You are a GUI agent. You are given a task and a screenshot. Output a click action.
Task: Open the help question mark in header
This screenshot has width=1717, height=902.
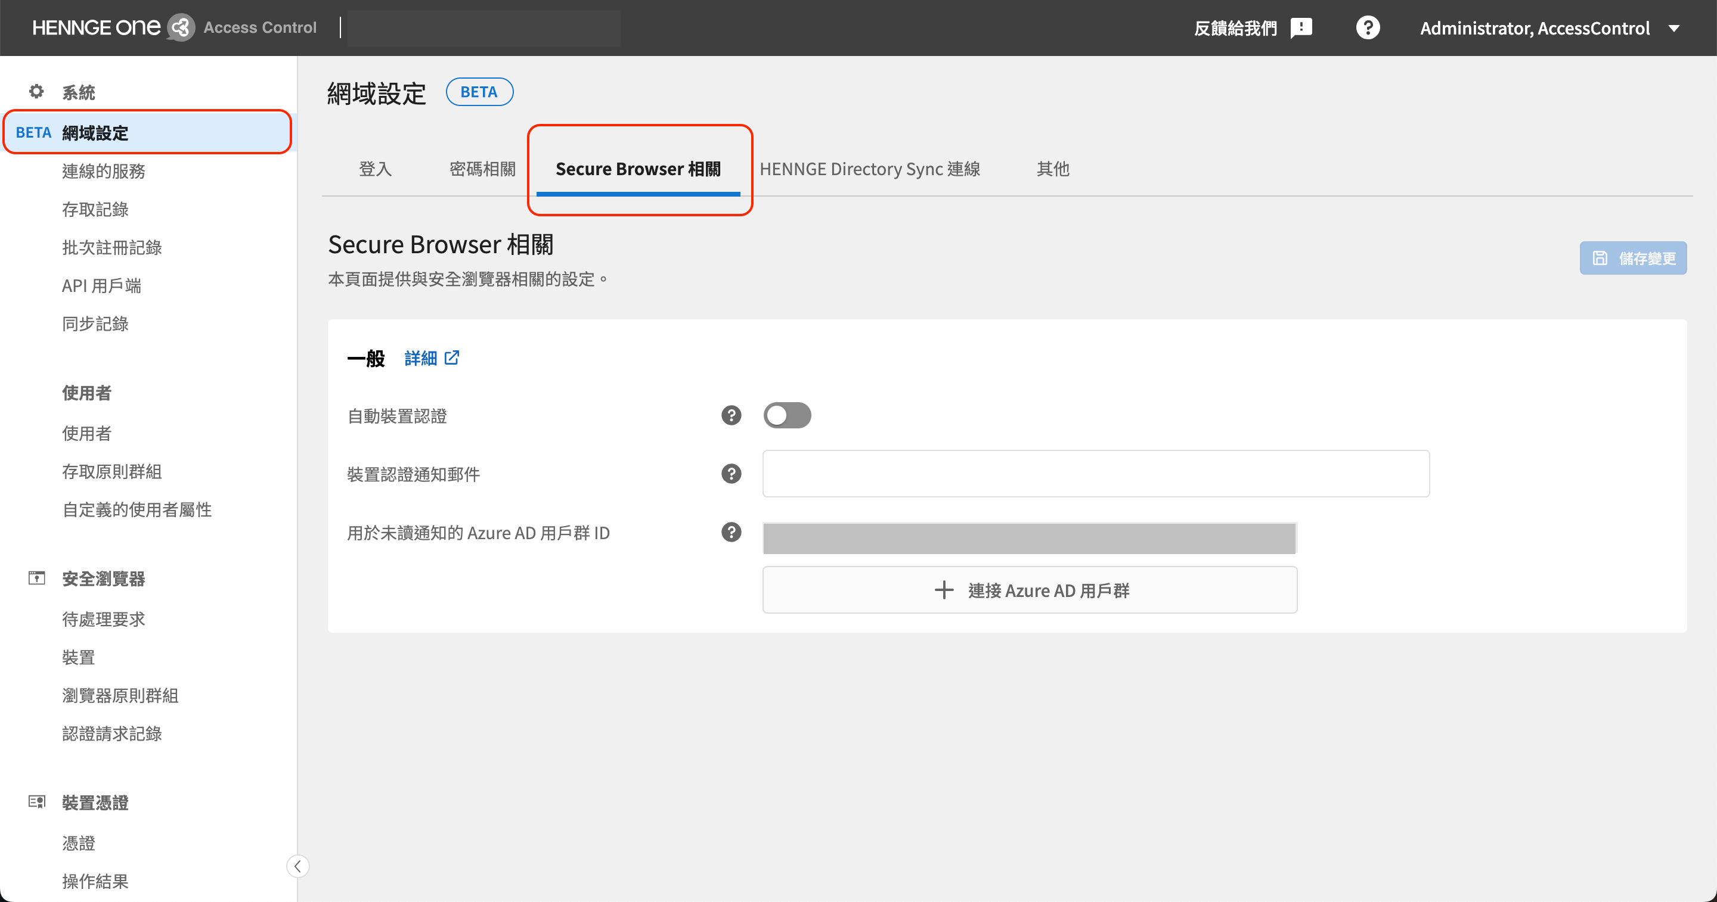(x=1368, y=28)
